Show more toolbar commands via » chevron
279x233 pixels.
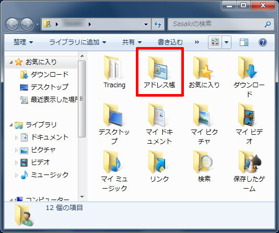[196, 42]
